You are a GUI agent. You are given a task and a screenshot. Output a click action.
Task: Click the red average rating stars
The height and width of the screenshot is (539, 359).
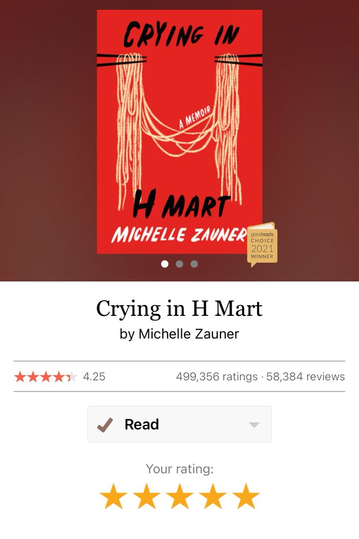point(45,377)
